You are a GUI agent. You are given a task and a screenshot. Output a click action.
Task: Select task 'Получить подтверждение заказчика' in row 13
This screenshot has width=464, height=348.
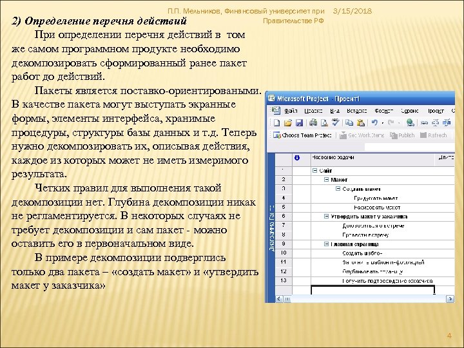point(387,281)
